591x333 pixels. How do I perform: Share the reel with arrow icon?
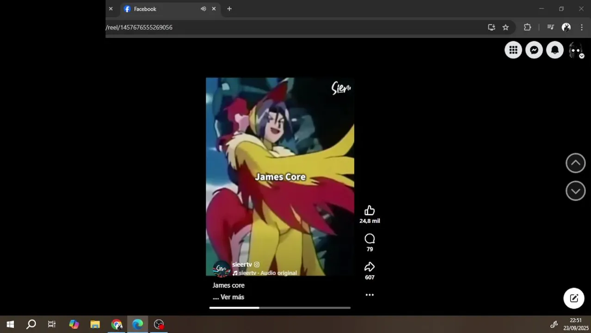(x=369, y=267)
